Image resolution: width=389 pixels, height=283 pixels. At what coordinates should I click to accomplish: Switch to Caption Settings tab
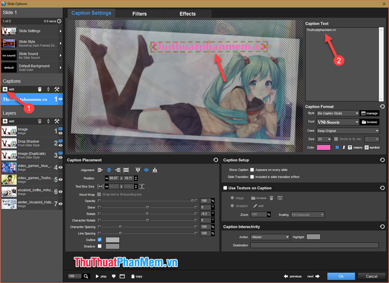(x=91, y=13)
